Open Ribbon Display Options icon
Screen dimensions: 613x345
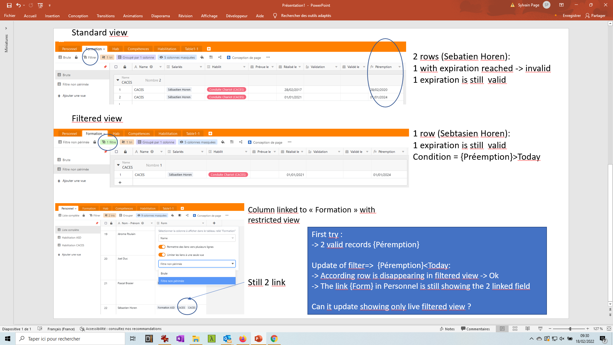561,5
